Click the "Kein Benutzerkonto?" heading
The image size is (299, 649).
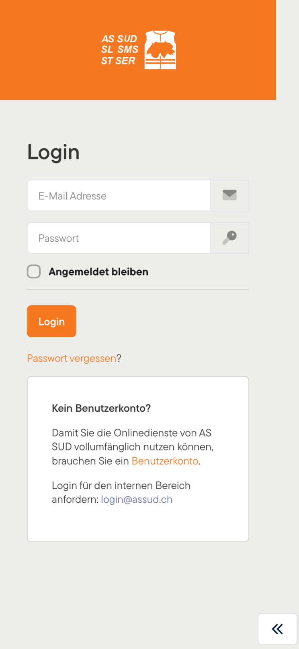[x=101, y=408]
